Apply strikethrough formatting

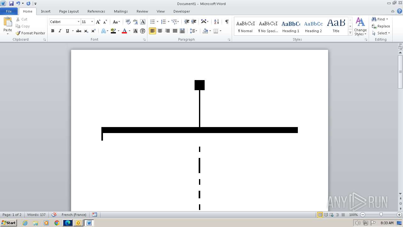pyautogui.click(x=79, y=31)
